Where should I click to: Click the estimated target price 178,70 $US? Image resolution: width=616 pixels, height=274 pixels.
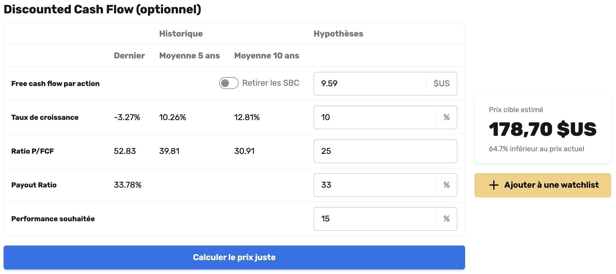click(542, 129)
